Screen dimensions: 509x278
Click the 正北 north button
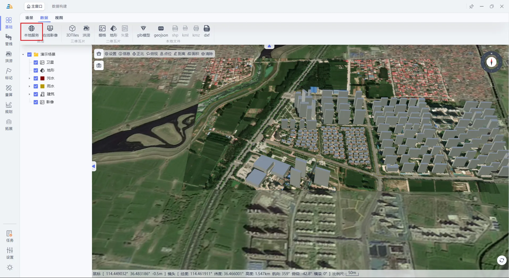click(x=138, y=54)
